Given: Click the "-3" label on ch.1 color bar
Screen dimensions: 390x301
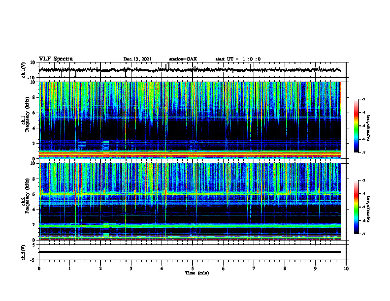Looking at the screenshot, I should [363, 99].
